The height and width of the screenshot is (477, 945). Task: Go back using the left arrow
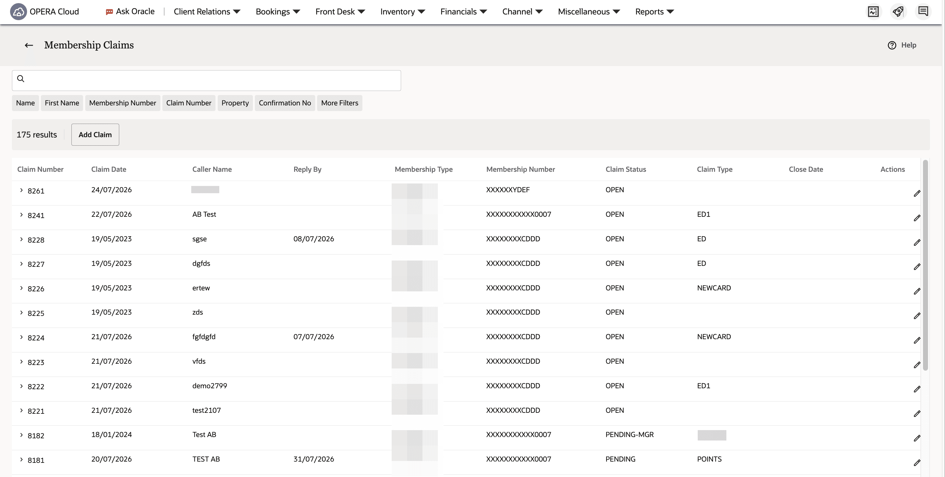coord(29,45)
